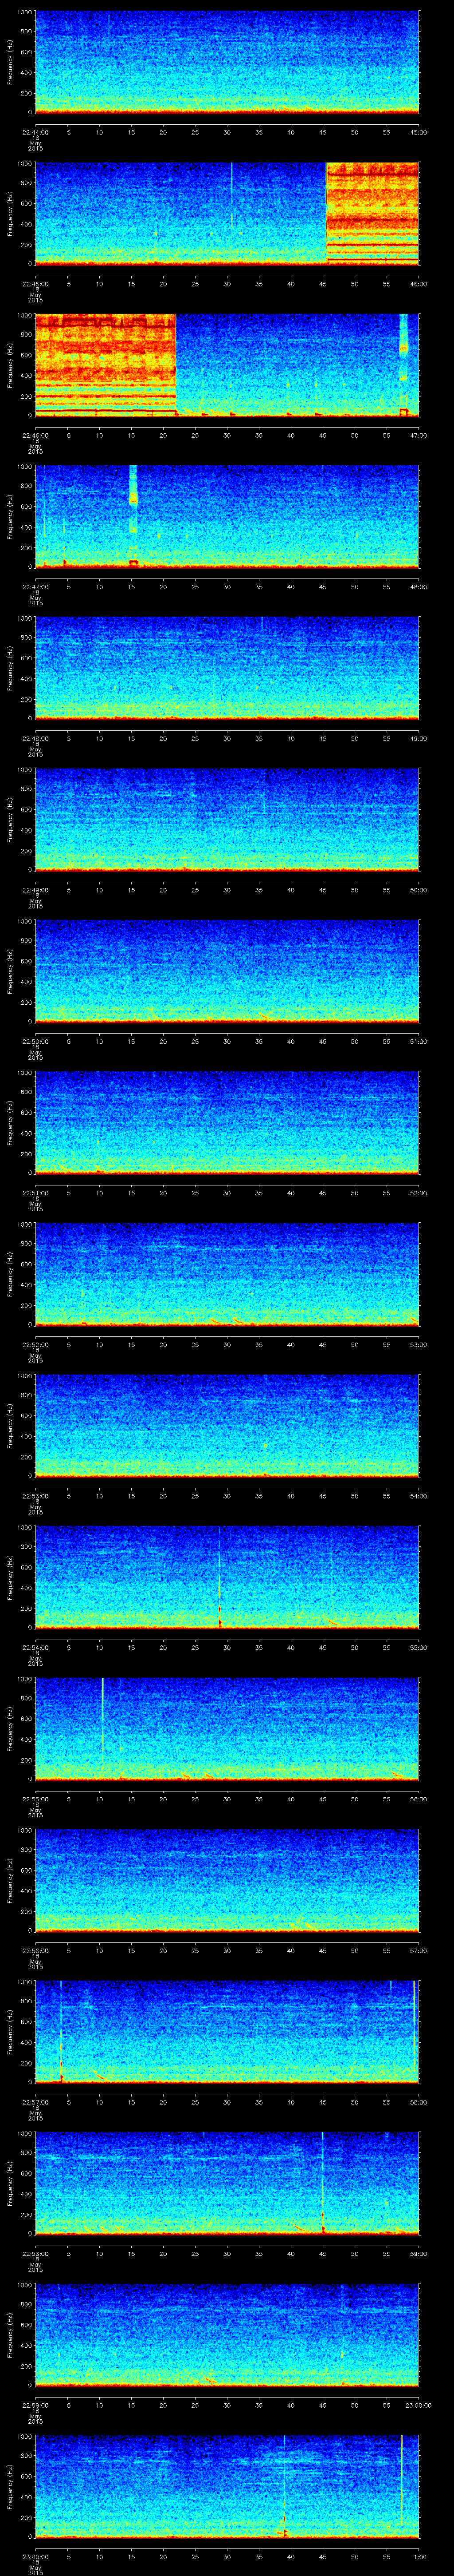The width and height of the screenshot is (454, 2576).
Task: Click the 22:46:00 start time label
Action: (x=35, y=435)
